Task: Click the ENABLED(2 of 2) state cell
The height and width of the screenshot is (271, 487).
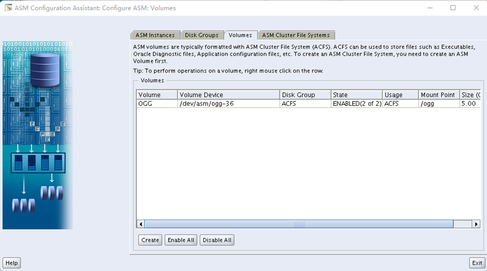Action: (356, 104)
